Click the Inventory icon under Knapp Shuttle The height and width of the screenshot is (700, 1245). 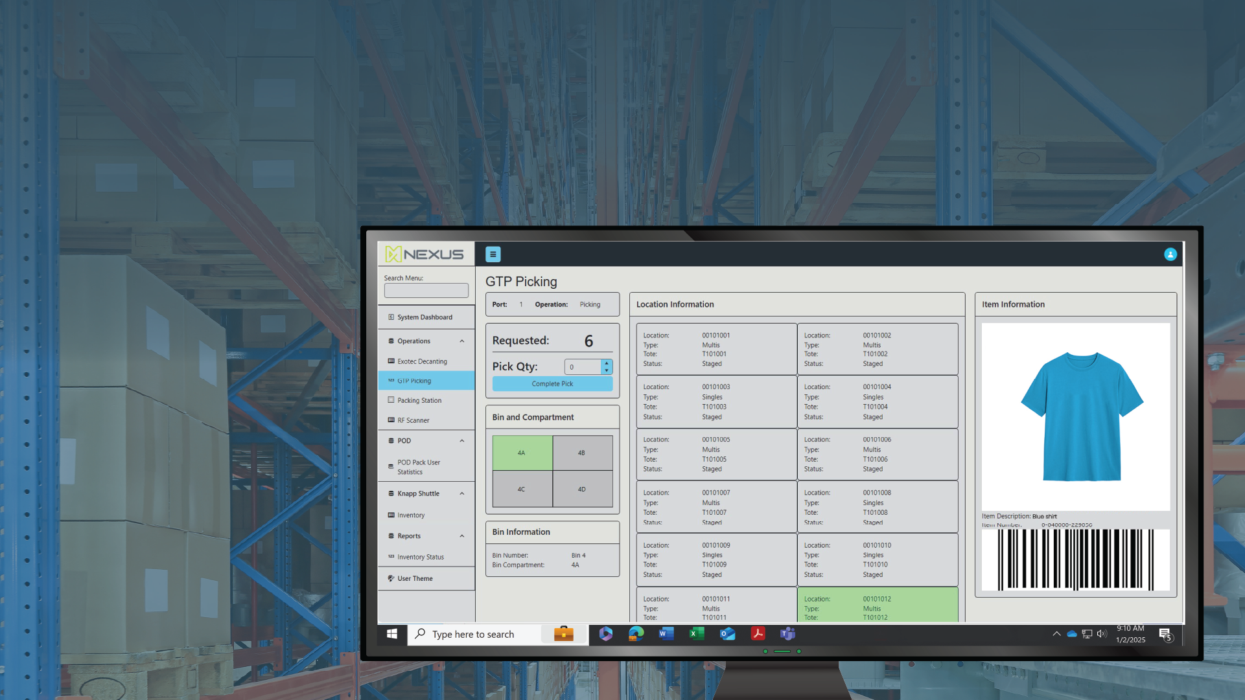pos(391,515)
